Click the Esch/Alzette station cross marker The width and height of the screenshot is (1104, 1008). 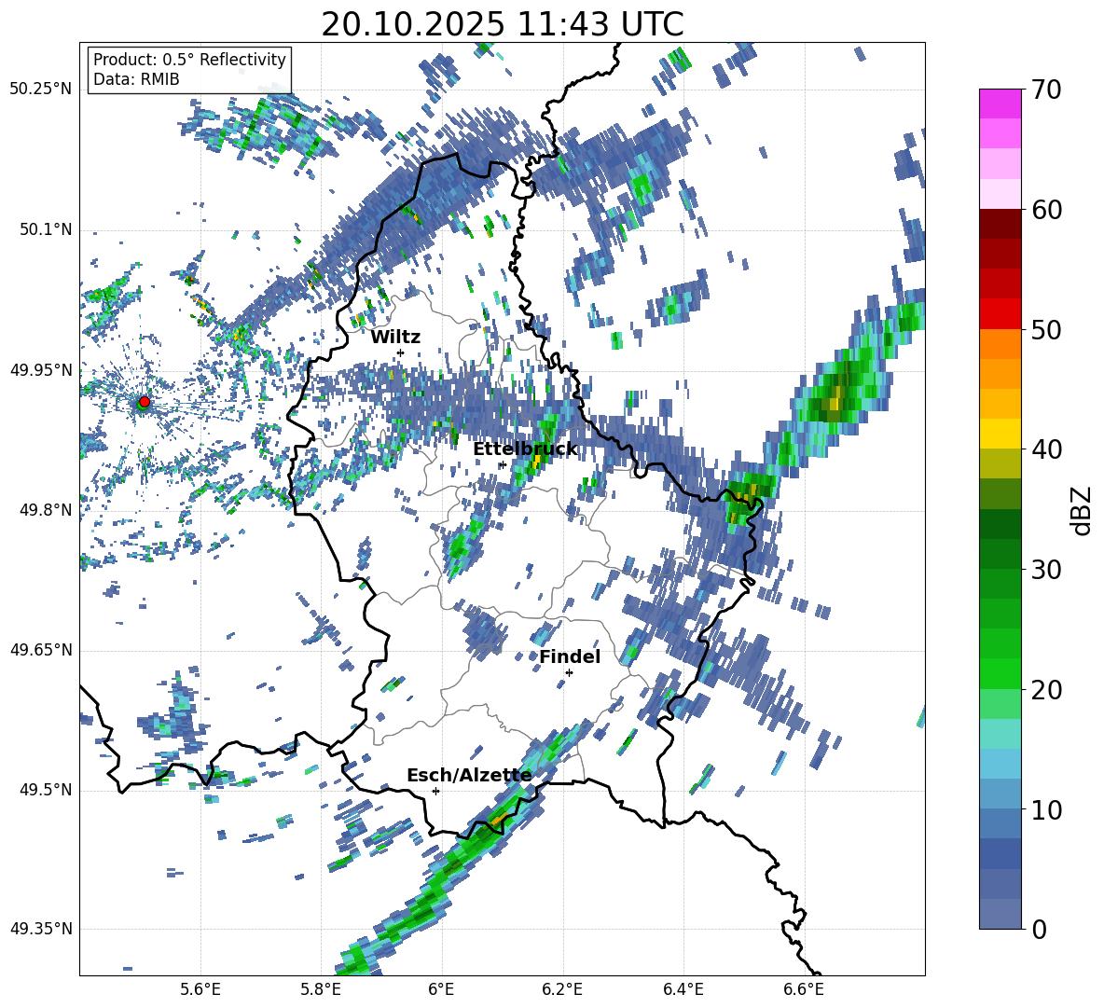[x=435, y=791]
